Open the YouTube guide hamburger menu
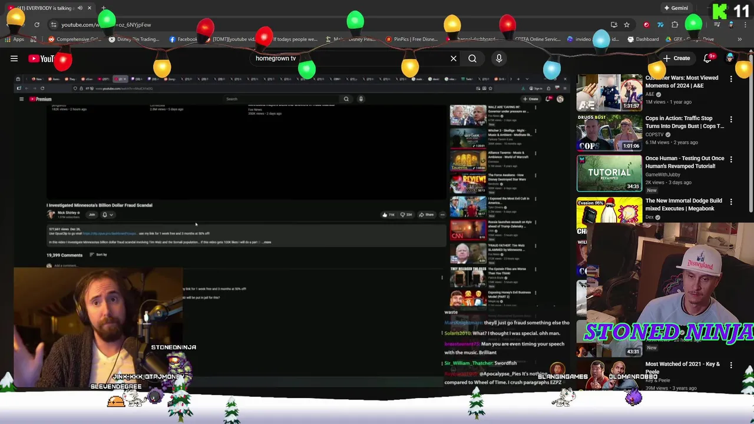Image resolution: width=754 pixels, height=424 pixels. pyautogui.click(x=14, y=58)
